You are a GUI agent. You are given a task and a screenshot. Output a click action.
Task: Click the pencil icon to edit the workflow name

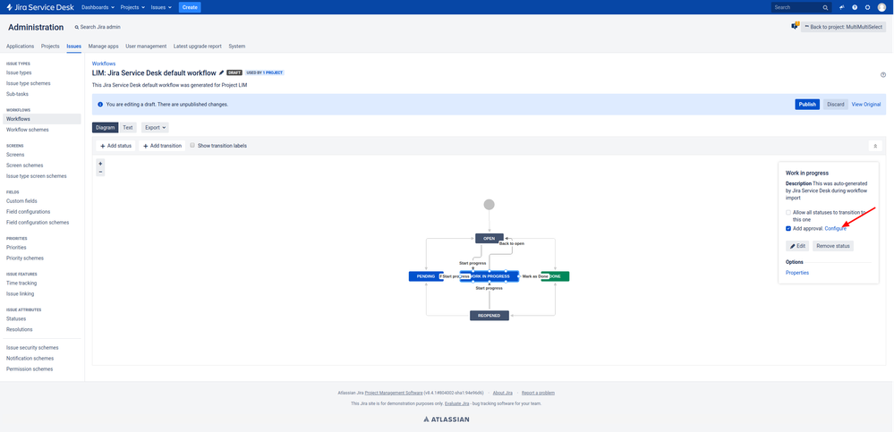[221, 73]
